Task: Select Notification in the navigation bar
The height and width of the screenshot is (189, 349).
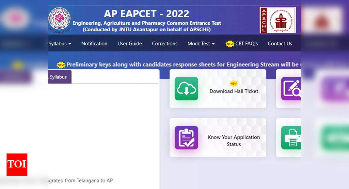Action: pyautogui.click(x=94, y=43)
